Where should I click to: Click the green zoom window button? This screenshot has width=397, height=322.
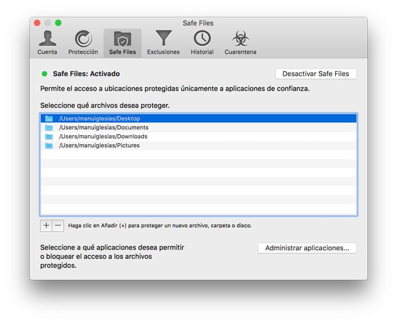[x=58, y=23]
